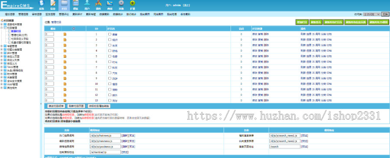Open 后台首页 in the secondary menu
This screenshot has width=390, height=158.
(145, 14)
